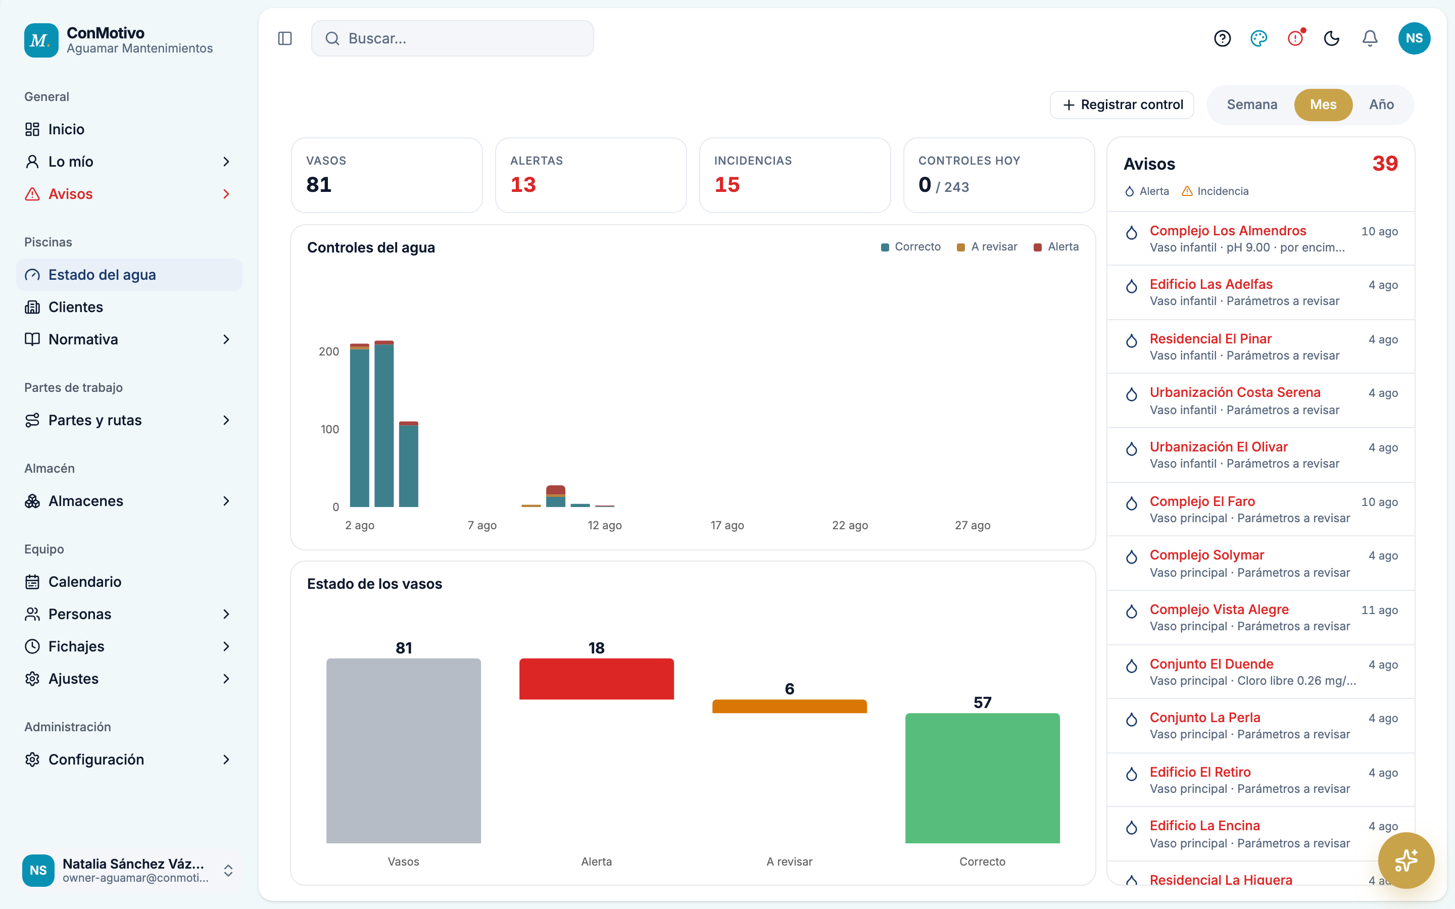1455x909 pixels.
Task: Open the Edificio Las Adelfas notice
Action: point(1261,292)
